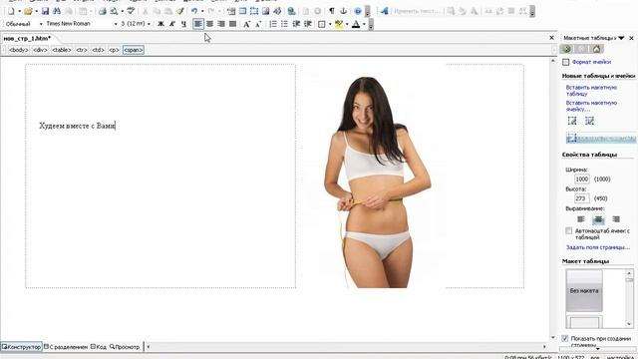This screenshot has width=638, height=359.
Task: Toggle center alignment in formatting toolbar
Action: (210, 24)
